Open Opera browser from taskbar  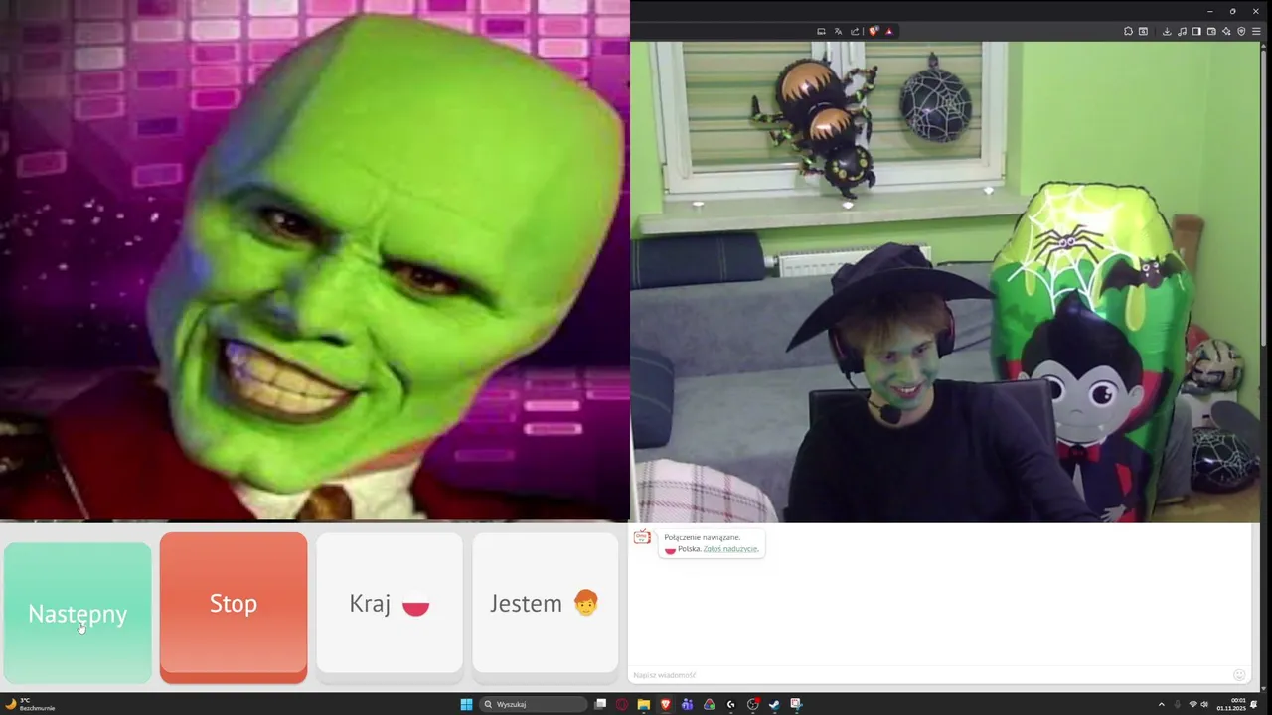(x=622, y=704)
